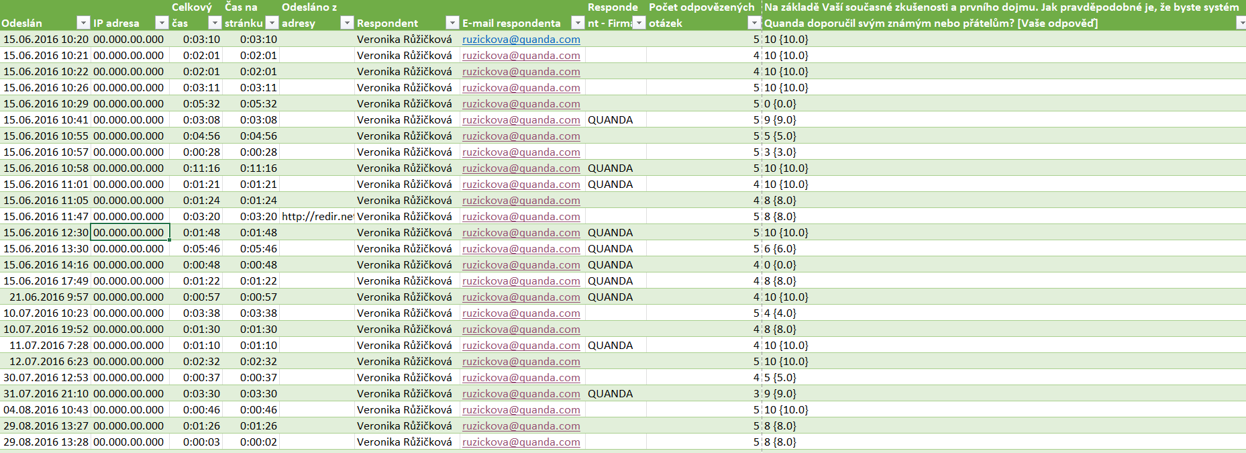
Task: Open email link in 21.06.2016 9:57 row
Action: point(521,297)
